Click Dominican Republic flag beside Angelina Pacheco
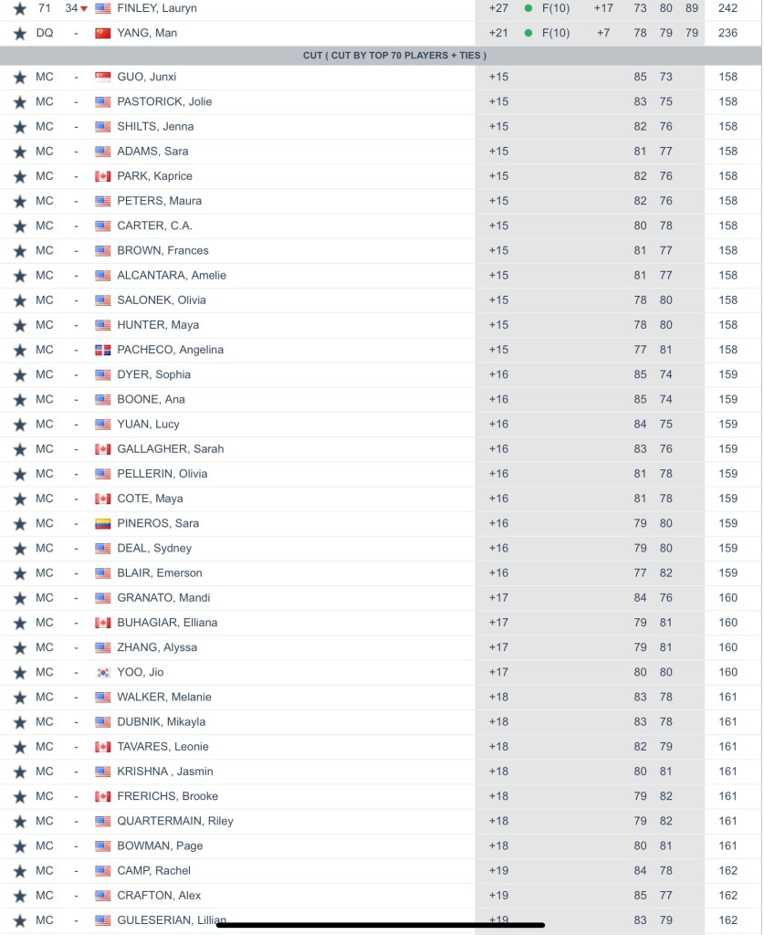The image size is (764, 935). click(103, 351)
